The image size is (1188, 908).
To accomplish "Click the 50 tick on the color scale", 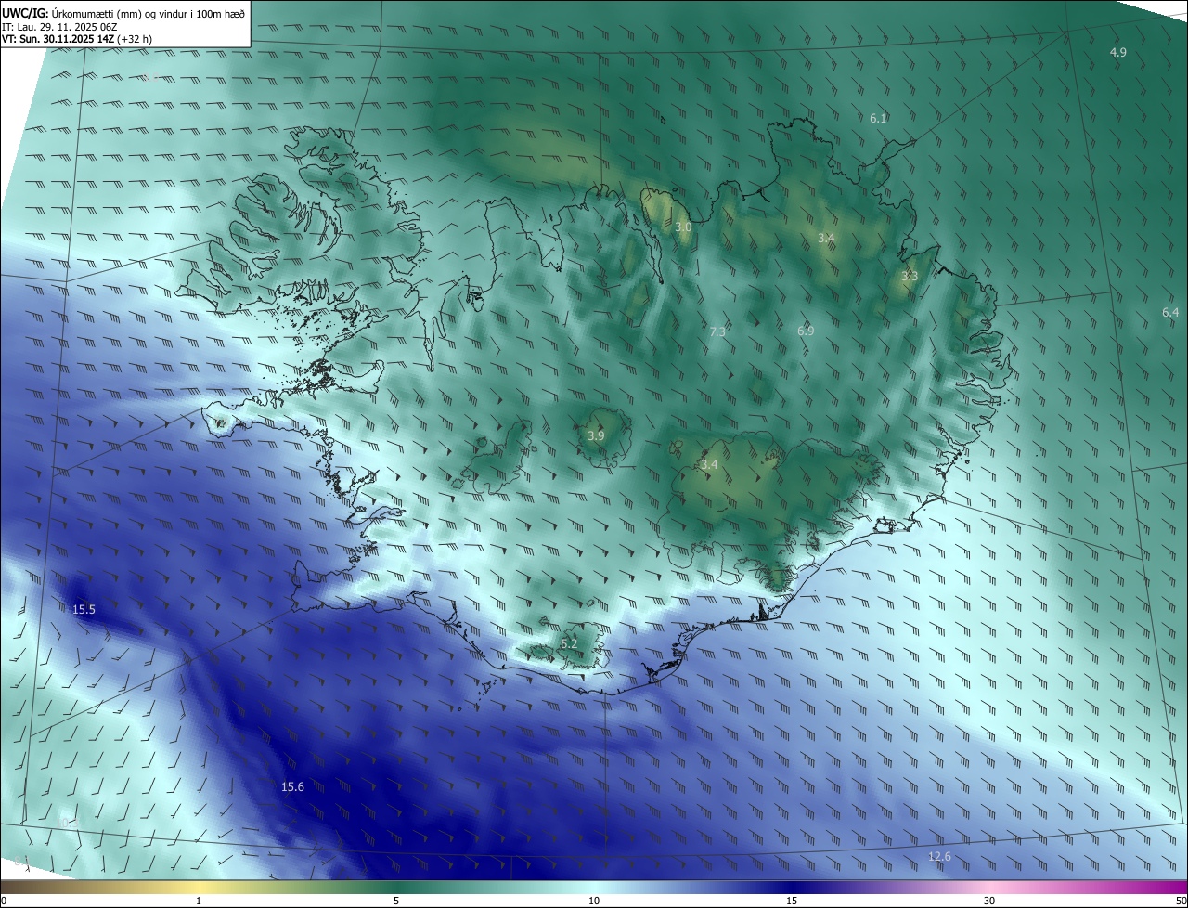I will (1180, 901).
